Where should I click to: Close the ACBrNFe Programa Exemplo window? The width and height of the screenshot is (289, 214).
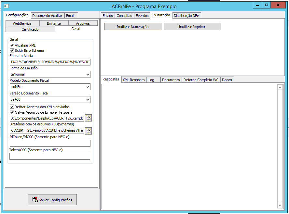point(278,5)
